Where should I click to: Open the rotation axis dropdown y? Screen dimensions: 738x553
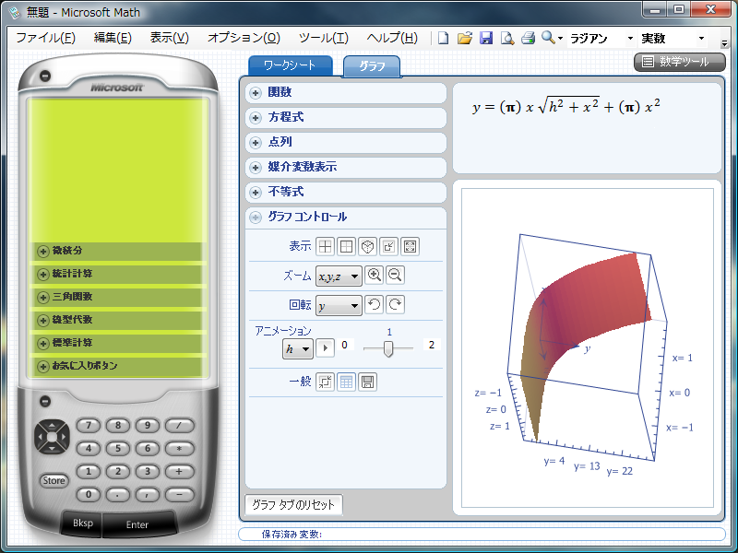click(x=339, y=306)
